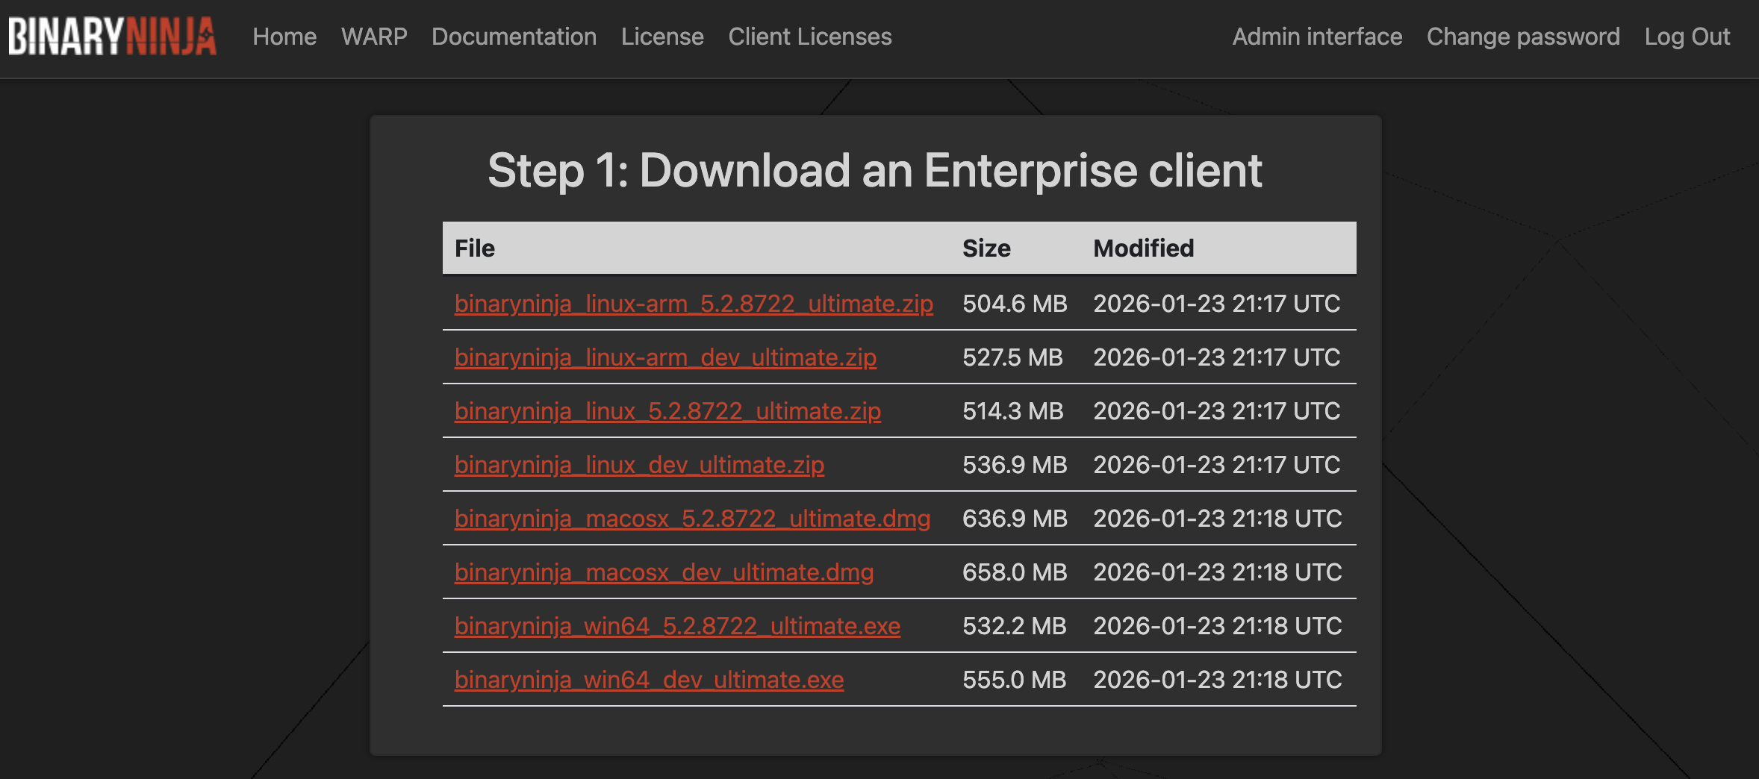Click the Size column header
Image resolution: width=1759 pixels, height=779 pixels.
(986, 248)
